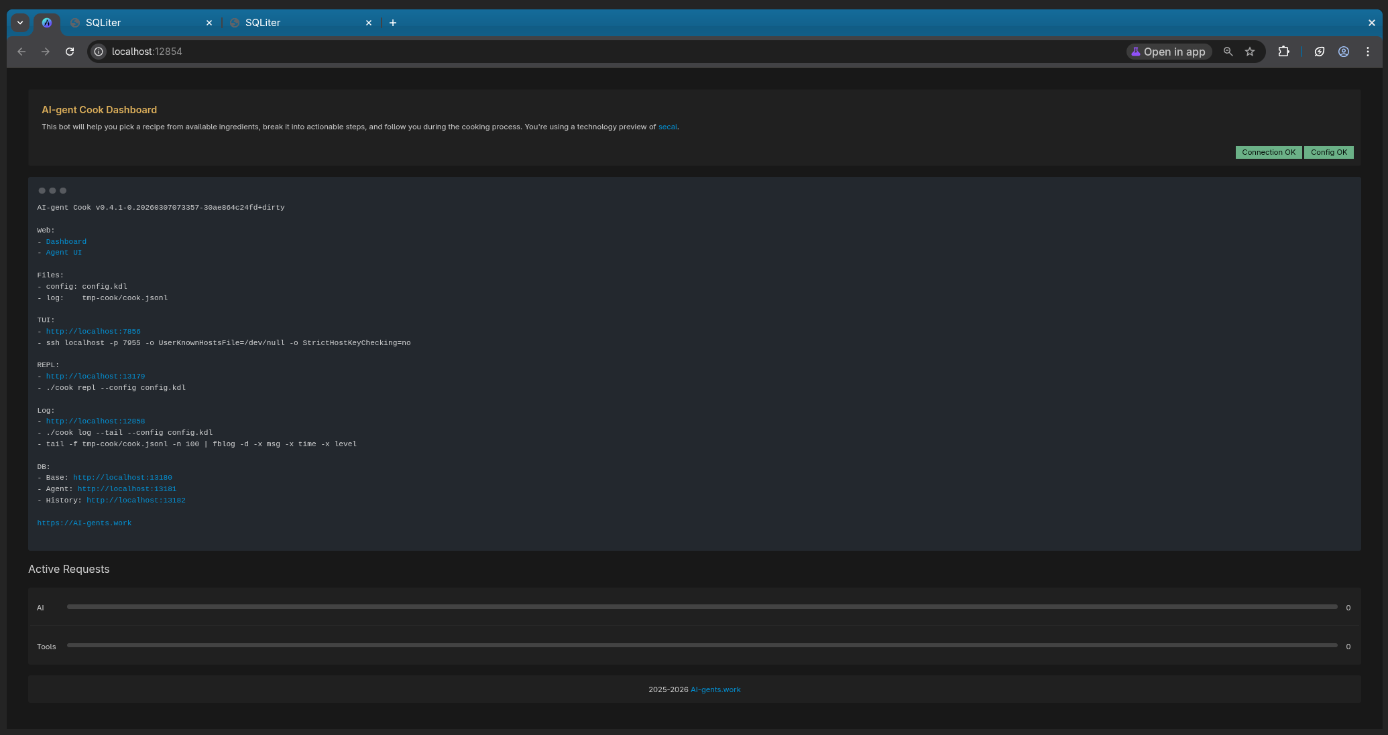This screenshot has height=735, width=1388.
Task: Click the site info icon beside URL
Action: point(99,52)
